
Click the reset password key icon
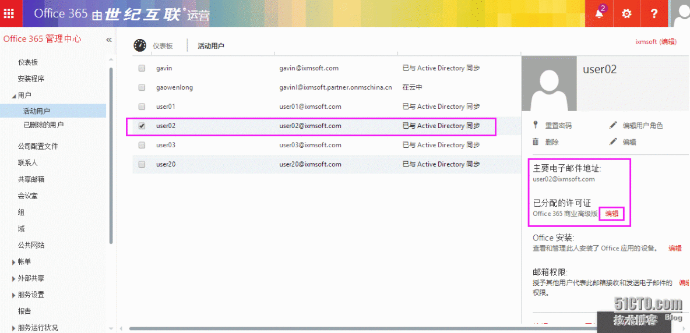click(x=536, y=125)
